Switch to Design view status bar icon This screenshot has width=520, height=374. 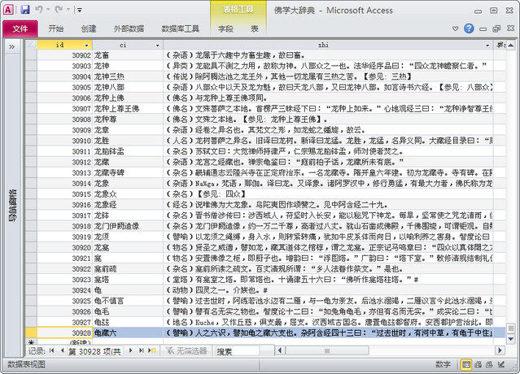point(501,364)
